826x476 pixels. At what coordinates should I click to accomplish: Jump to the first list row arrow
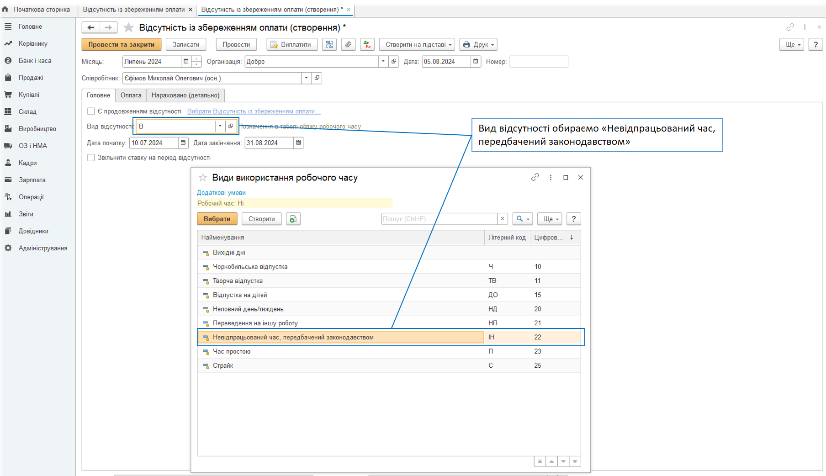540,461
